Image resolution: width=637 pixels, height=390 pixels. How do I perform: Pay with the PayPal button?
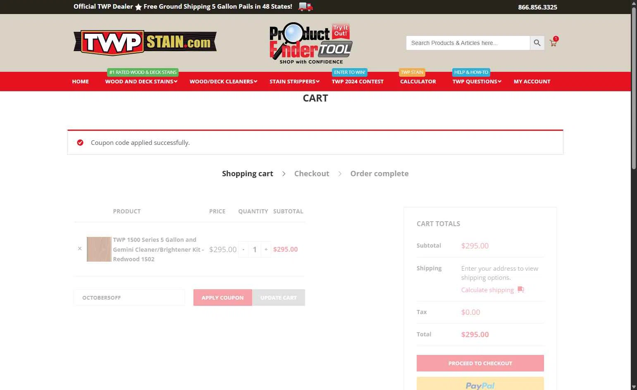[480, 384]
